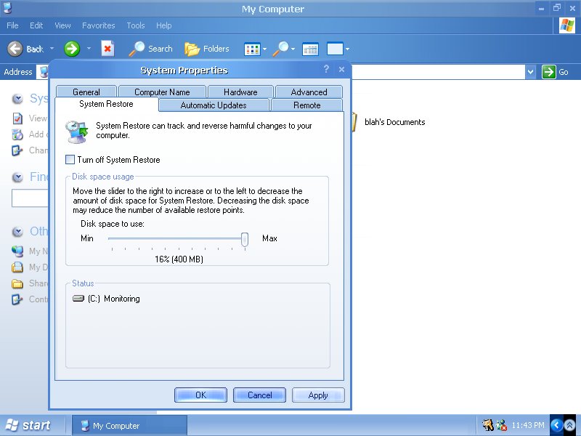The image size is (581, 436).
Task: Switch to the Automatic Updates tab
Action: pyautogui.click(x=214, y=105)
